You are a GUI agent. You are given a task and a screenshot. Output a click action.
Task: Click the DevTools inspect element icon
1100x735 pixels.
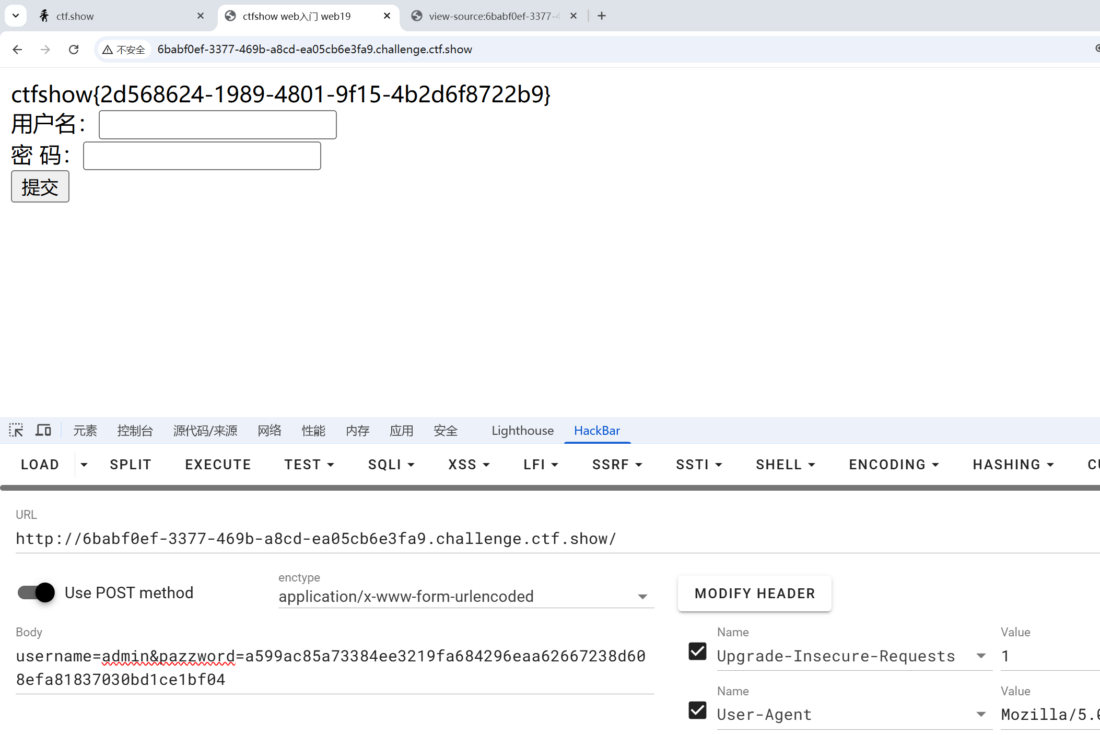pos(16,430)
